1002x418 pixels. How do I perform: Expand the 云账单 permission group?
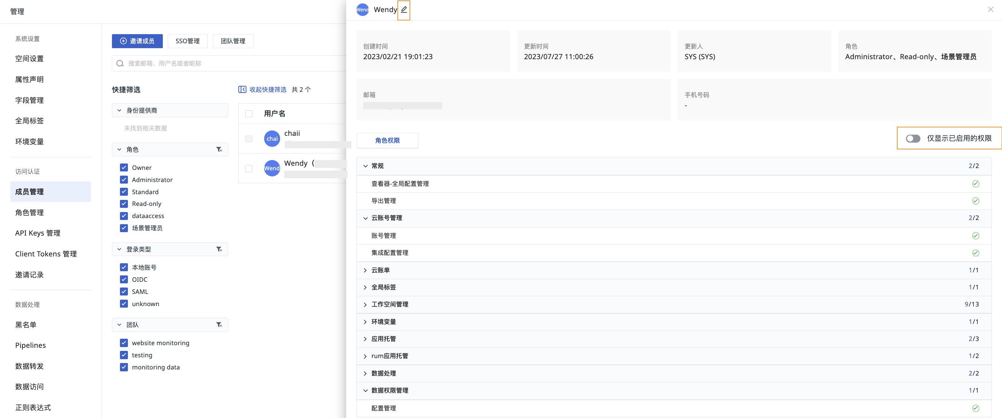coord(365,270)
